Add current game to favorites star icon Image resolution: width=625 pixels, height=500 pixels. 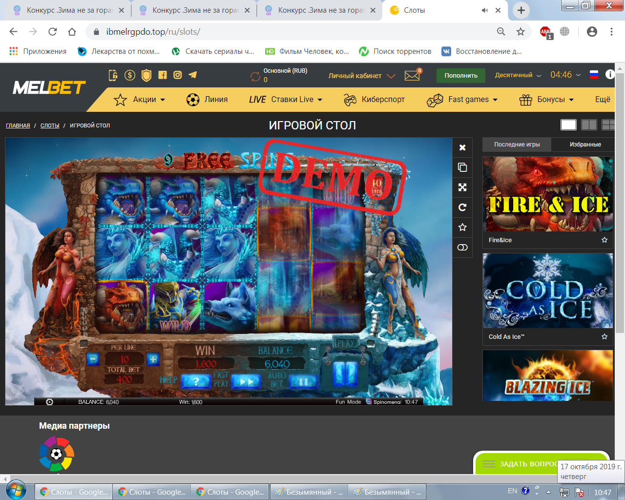coord(462,227)
